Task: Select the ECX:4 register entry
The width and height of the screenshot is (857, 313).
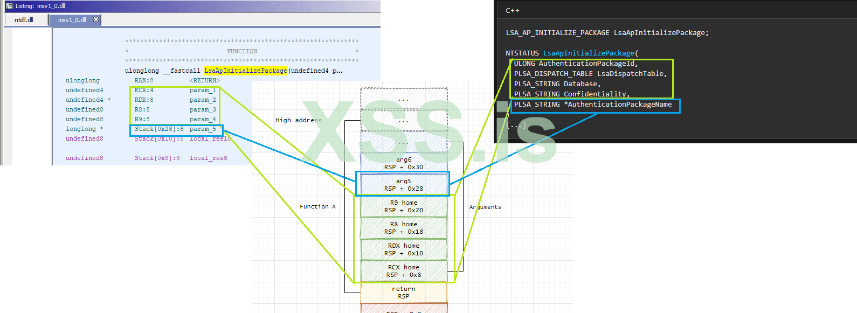Action: [x=144, y=90]
